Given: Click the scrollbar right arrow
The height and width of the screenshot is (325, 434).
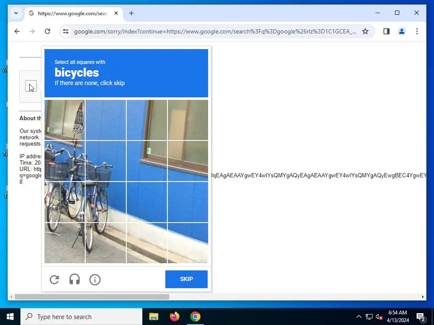Looking at the screenshot, I should (x=423, y=297).
